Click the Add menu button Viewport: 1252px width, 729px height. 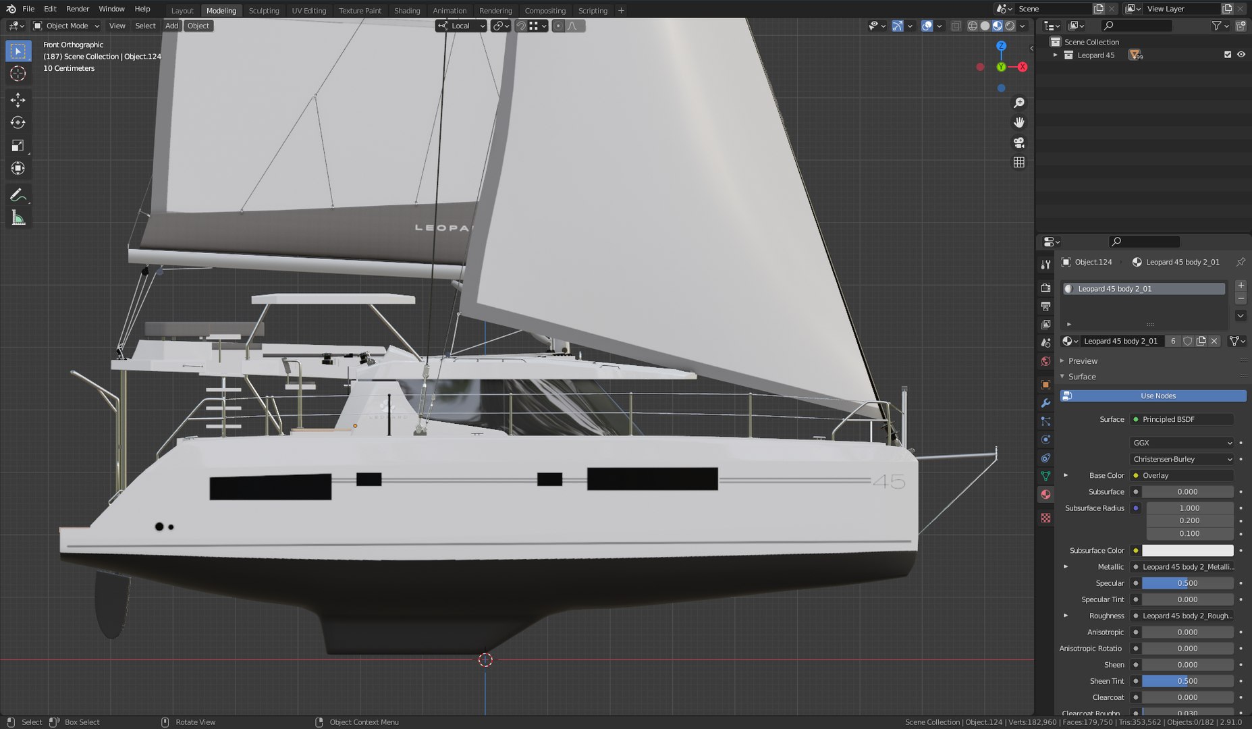pyautogui.click(x=171, y=26)
